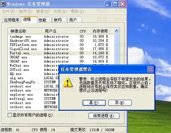Sort processes by 映像名称 column header
The image size is (171, 133).
(x=25, y=31)
